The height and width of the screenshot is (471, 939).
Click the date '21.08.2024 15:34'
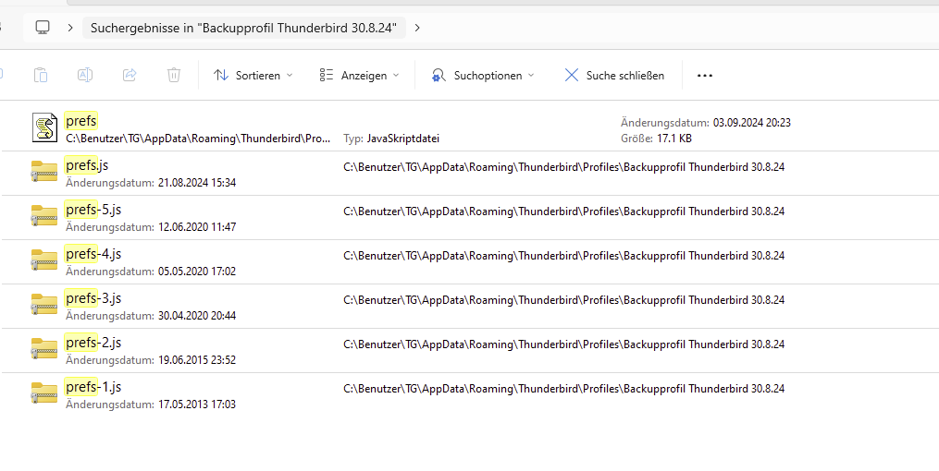(x=197, y=183)
